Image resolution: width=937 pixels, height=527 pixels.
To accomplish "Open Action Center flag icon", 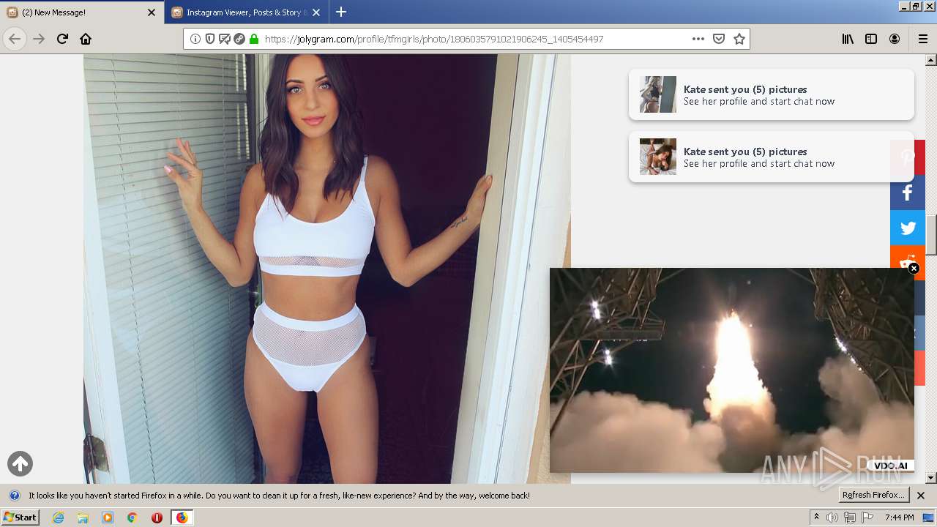I will (x=867, y=517).
